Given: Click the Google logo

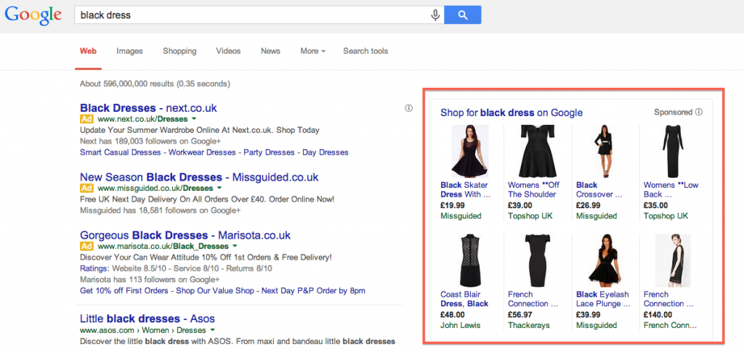Looking at the screenshot, I should pyautogui.click(x=33, y=16).
